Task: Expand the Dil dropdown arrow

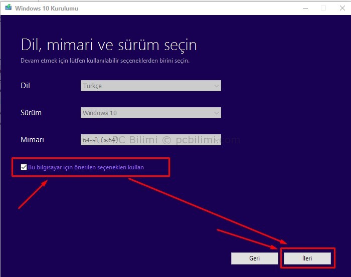Action: [216, 86]
